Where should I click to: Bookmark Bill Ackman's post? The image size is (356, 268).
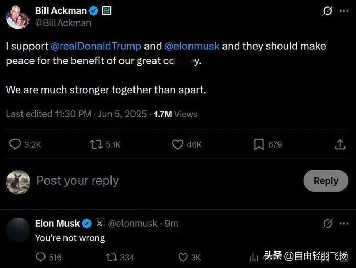[259, 144]
